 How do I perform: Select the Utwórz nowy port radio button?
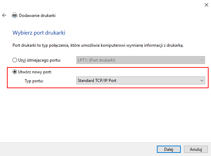tap(15, 72)
